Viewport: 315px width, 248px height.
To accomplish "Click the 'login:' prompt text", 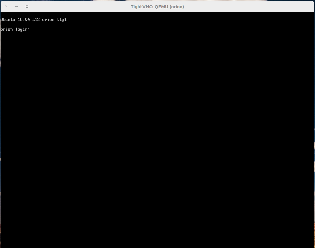I will [x=23, y=29].
